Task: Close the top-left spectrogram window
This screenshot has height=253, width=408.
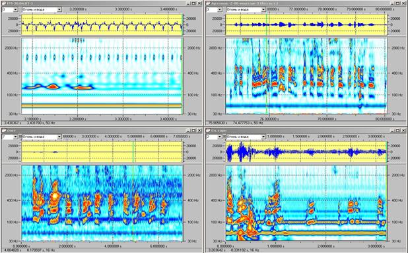Action: click(199, 3)
